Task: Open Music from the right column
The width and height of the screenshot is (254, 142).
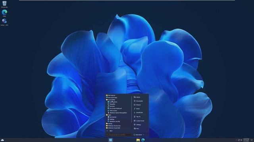Action: (137, 109)
